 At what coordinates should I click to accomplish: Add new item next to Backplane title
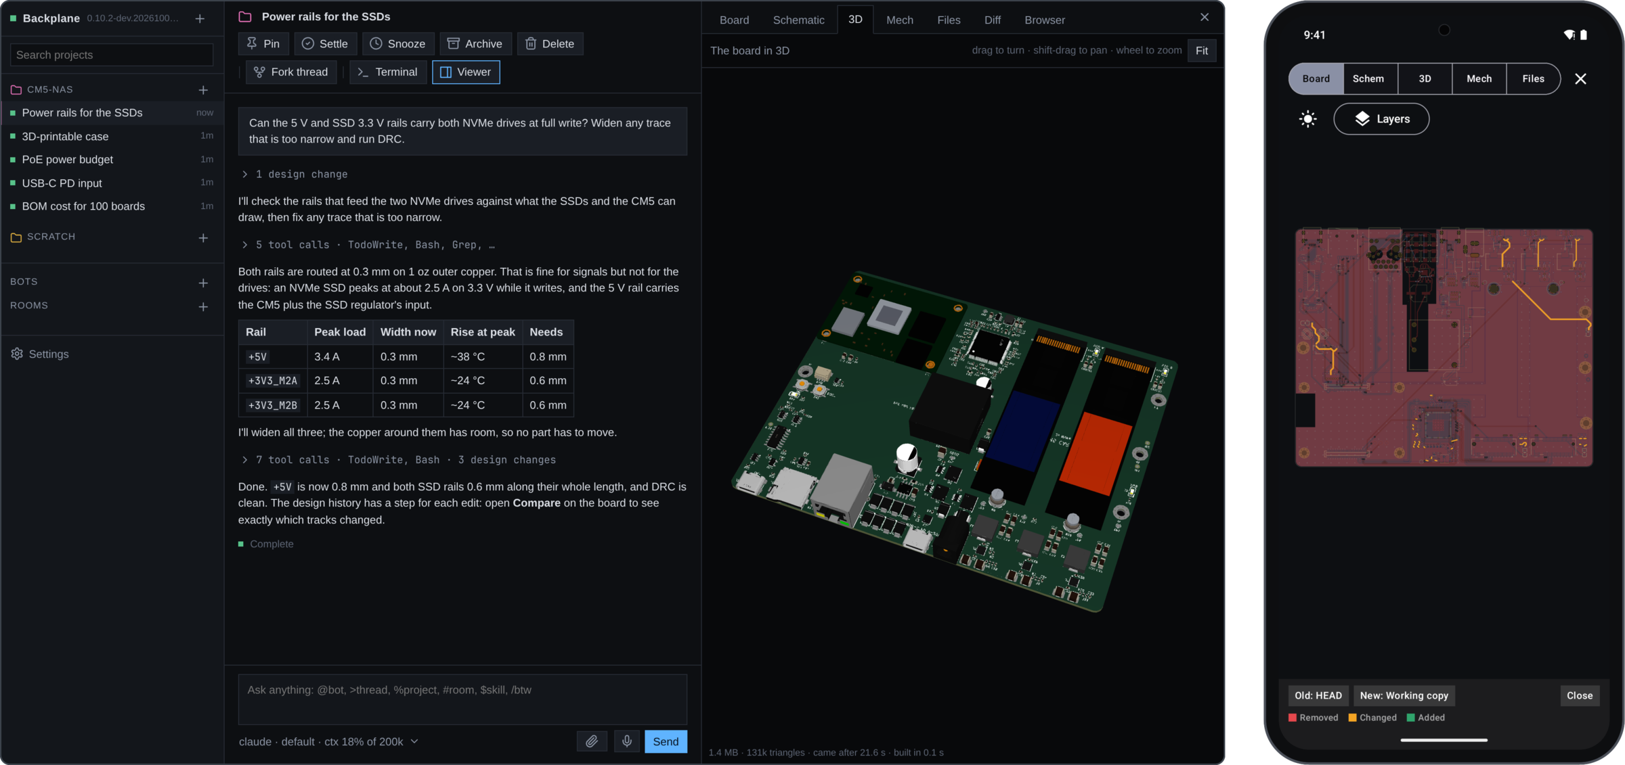point(200,19)
